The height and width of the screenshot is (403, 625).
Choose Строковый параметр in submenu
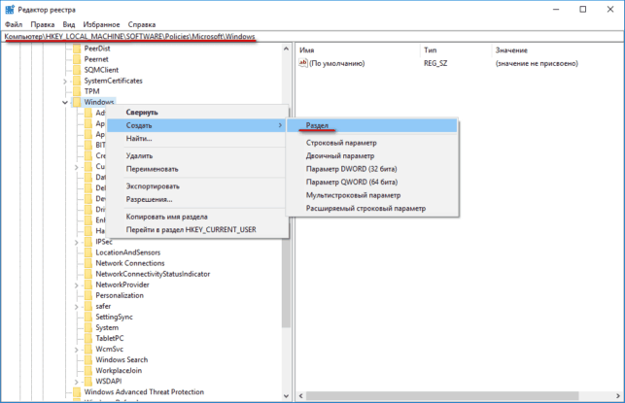372,143
